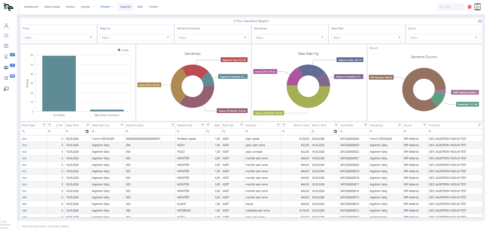Go to the Görev Listesi menu item

click(52, 7)
